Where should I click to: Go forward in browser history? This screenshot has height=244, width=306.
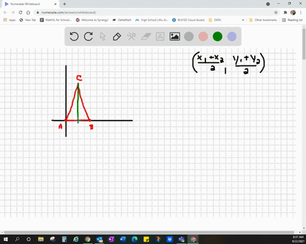pyautogui.click(x=13, y=13)
